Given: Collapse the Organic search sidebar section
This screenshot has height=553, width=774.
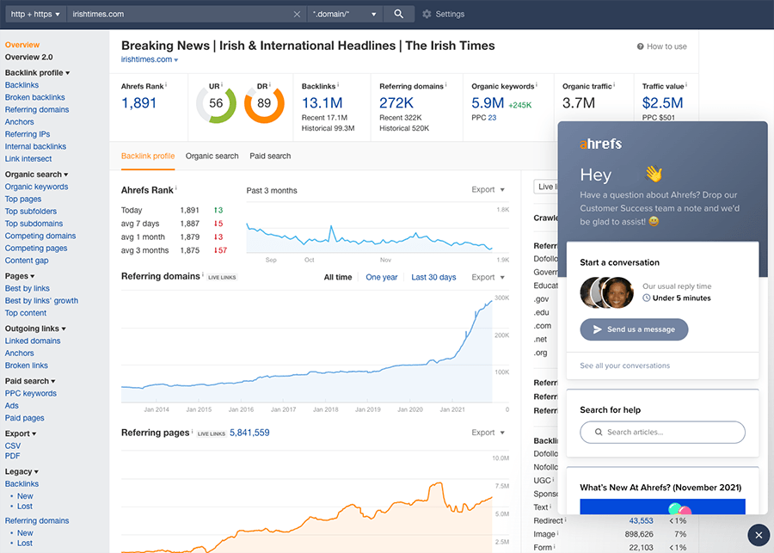Looking at the screenshot, I should pyautogui.click(x=36, y=175).
